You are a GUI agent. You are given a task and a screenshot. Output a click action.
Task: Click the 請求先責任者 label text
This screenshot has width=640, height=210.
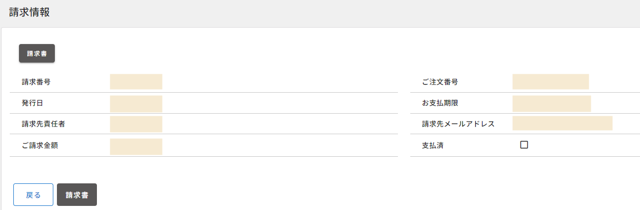(43, 124)
